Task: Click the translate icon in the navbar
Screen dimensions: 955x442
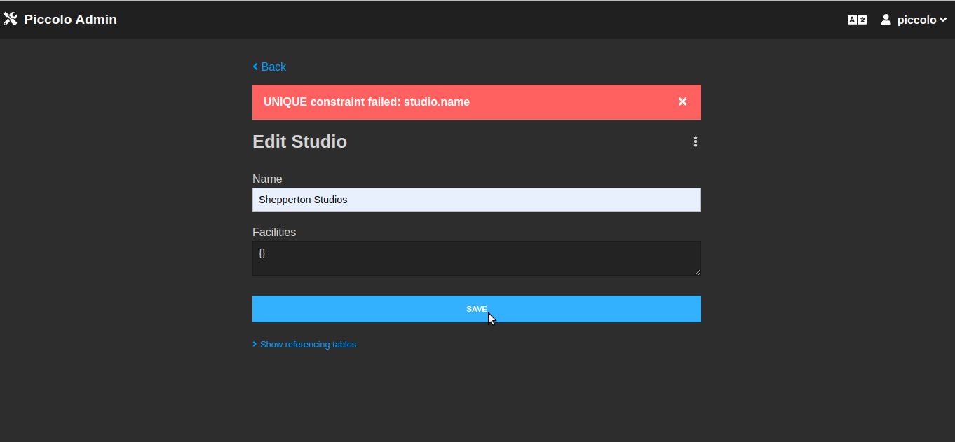Action: pyautogui.click(x=857, y=20)
